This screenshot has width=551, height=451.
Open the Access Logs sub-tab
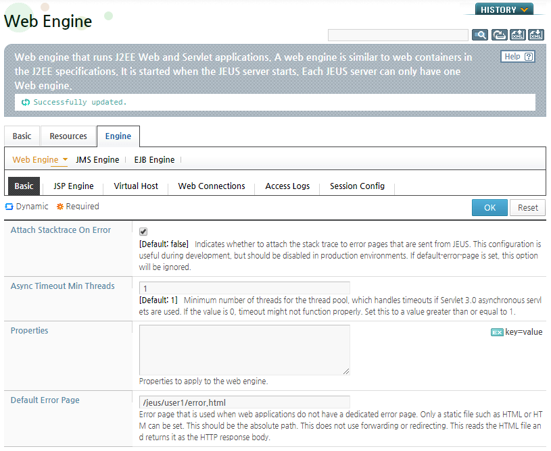pyautogui.click(x=287, y=186)
